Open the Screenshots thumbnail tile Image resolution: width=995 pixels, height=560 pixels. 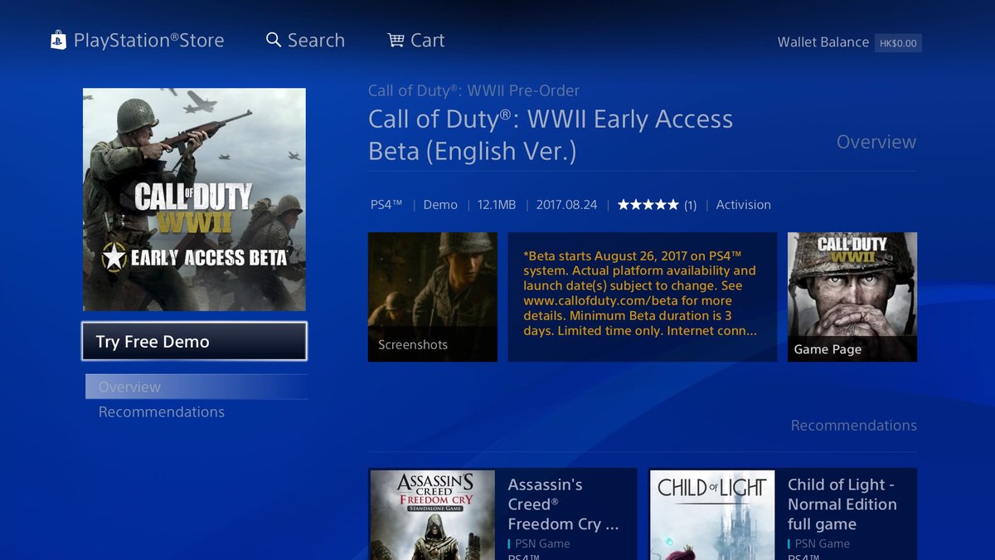(x=433, y=297)
